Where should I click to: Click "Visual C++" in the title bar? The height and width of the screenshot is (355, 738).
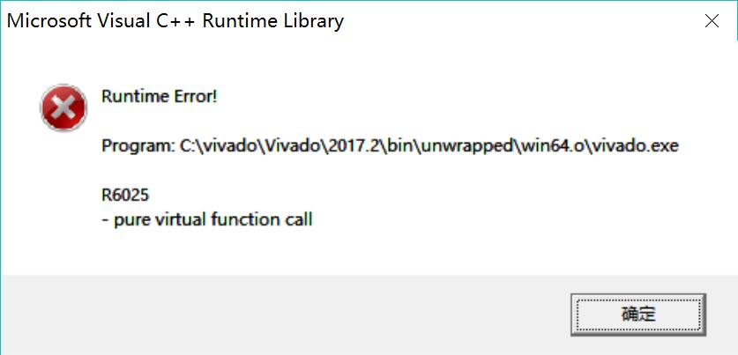pyautogui.click(x=147, y=21)
